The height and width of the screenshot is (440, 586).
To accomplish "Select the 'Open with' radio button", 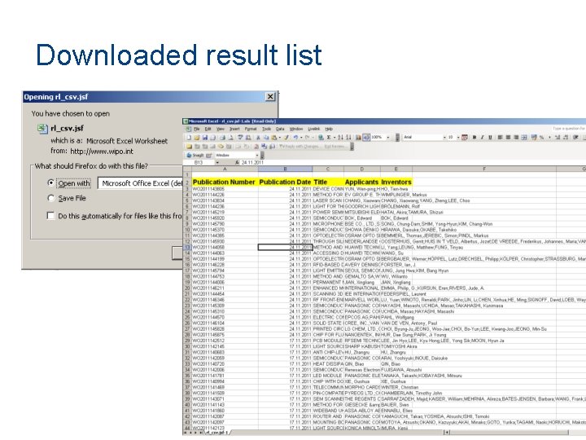I will 51,183.
